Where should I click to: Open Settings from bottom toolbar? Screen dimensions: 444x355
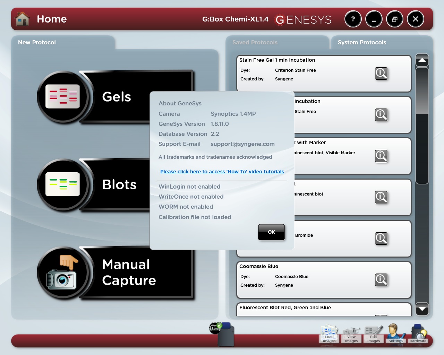pos(396,334)
